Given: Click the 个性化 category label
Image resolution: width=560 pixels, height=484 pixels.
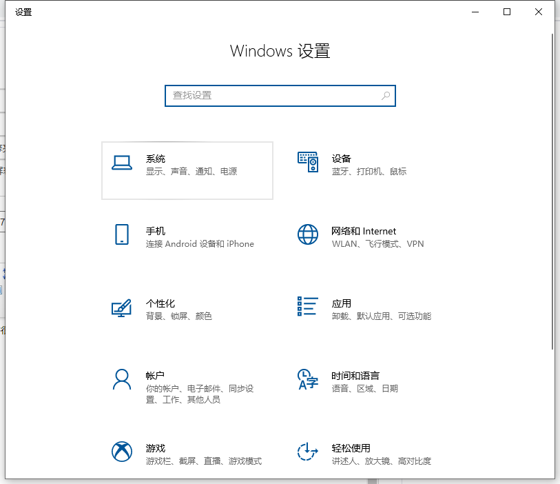Looking at the screenshot, I should (x=161, y=303).
